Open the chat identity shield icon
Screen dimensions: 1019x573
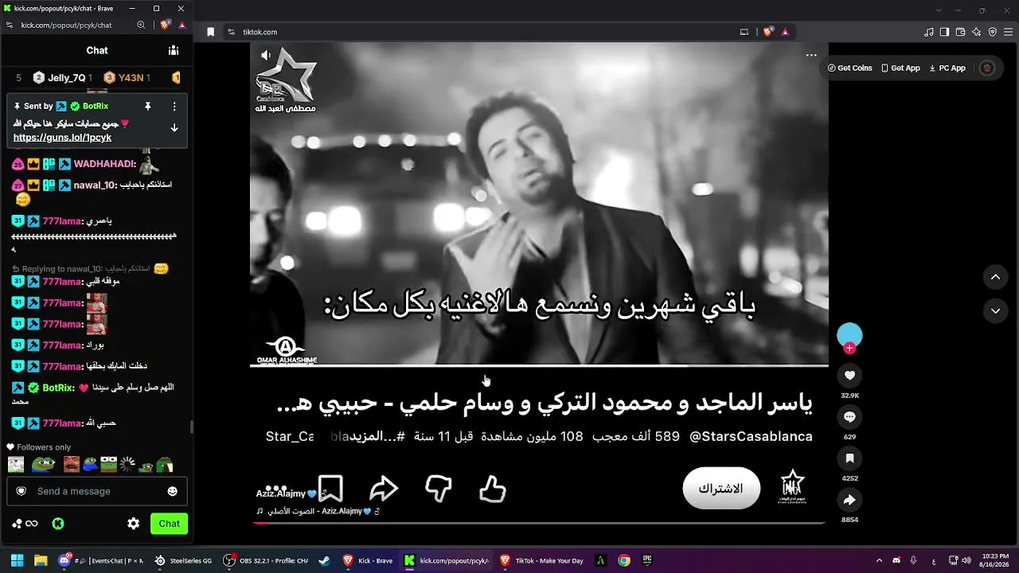(21, 491)
